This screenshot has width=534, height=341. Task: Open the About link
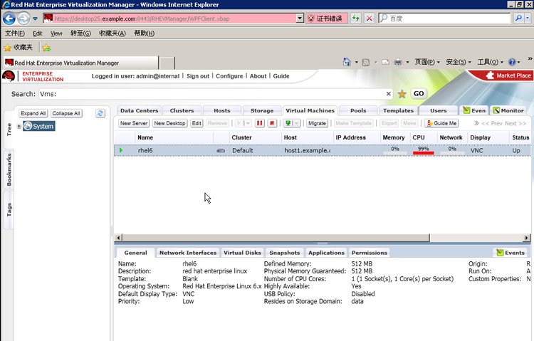tap(258, 76)
